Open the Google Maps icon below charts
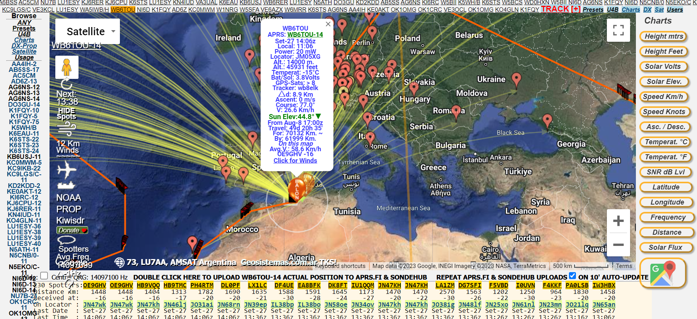 (663, 273)
